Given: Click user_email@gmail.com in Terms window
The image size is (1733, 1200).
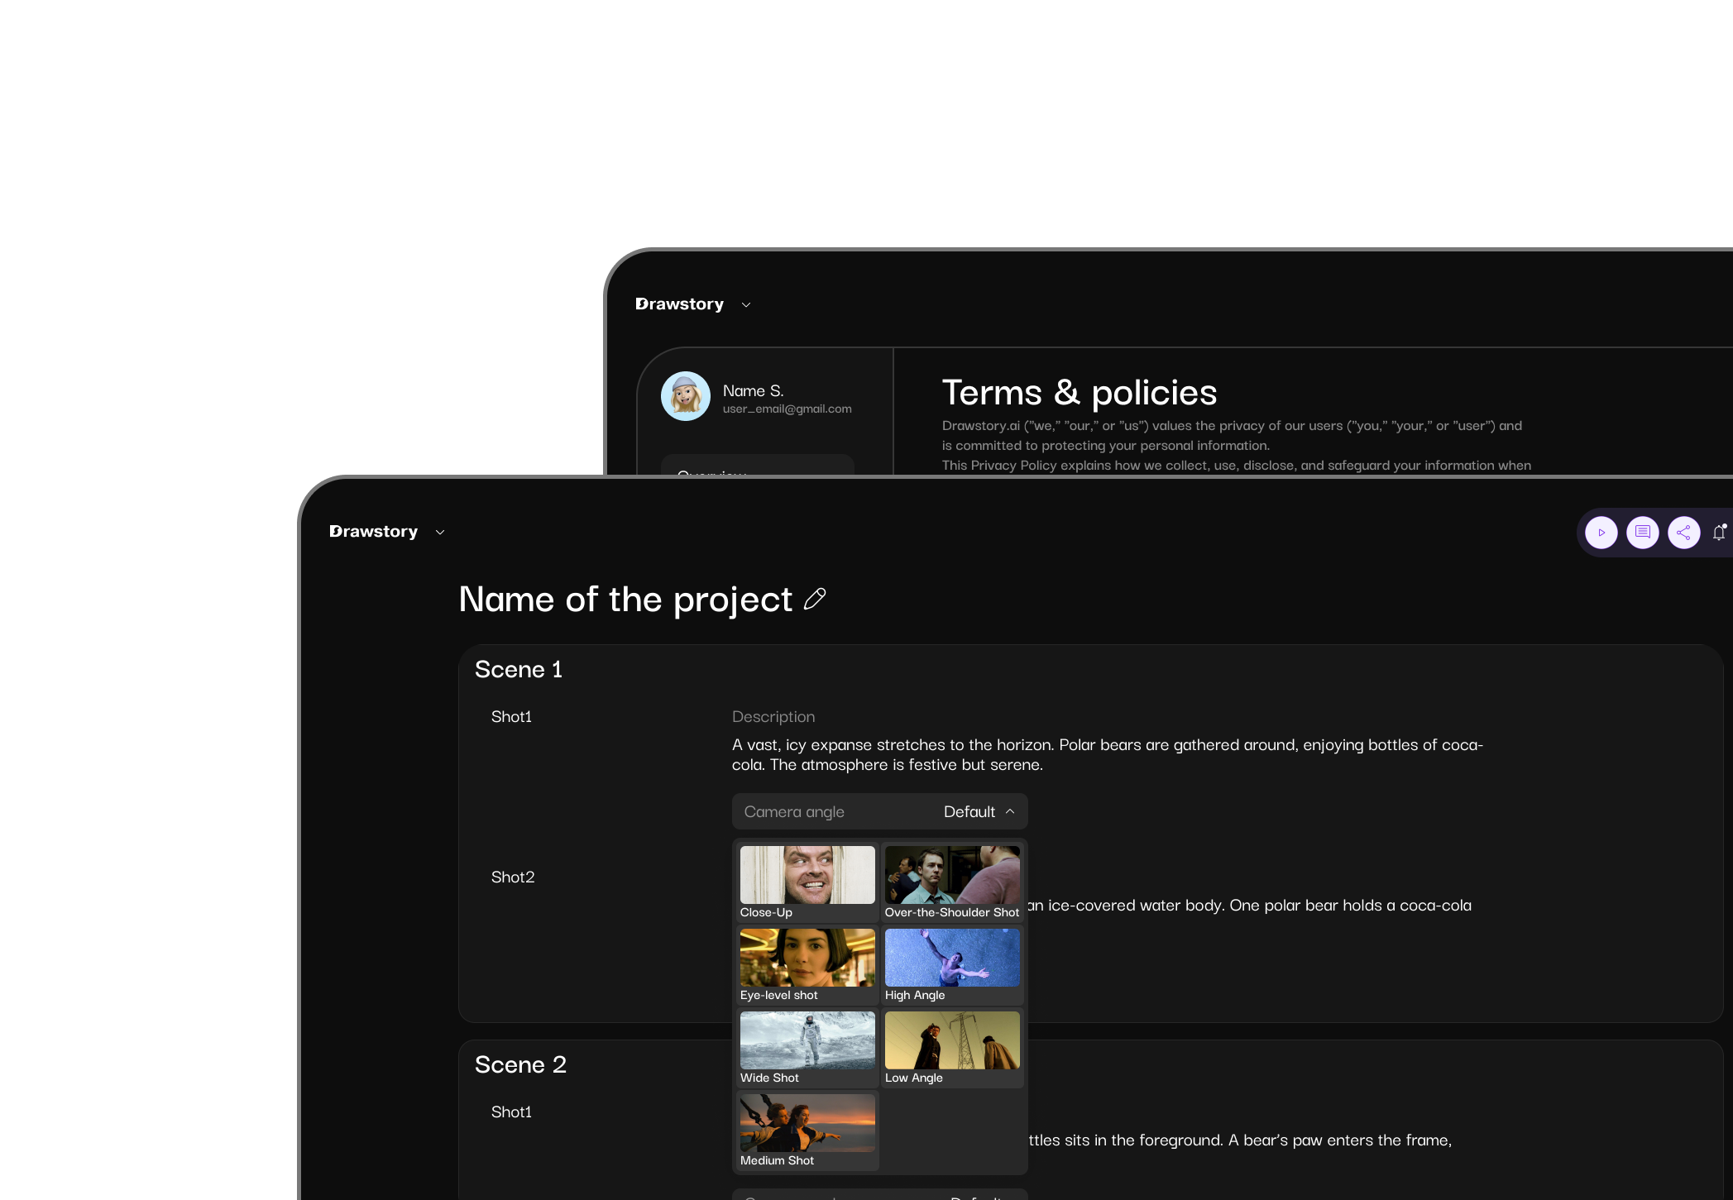Looking at the screenshot, I should pos(788,409).
